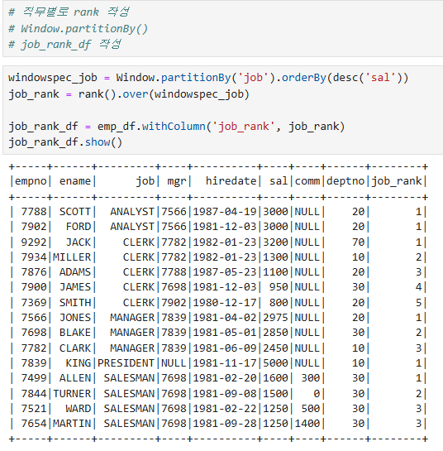Image resolution: width=443 pixels, height=451 pixels.
Task: Click the mgr column header
Action: pos(177,181)
